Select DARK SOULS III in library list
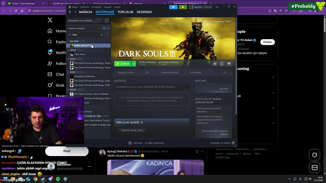 coord(88,45)
